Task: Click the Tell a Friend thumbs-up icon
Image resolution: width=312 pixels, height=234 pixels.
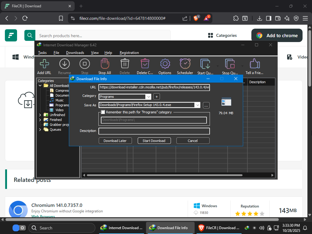Action: click(254, 64)
